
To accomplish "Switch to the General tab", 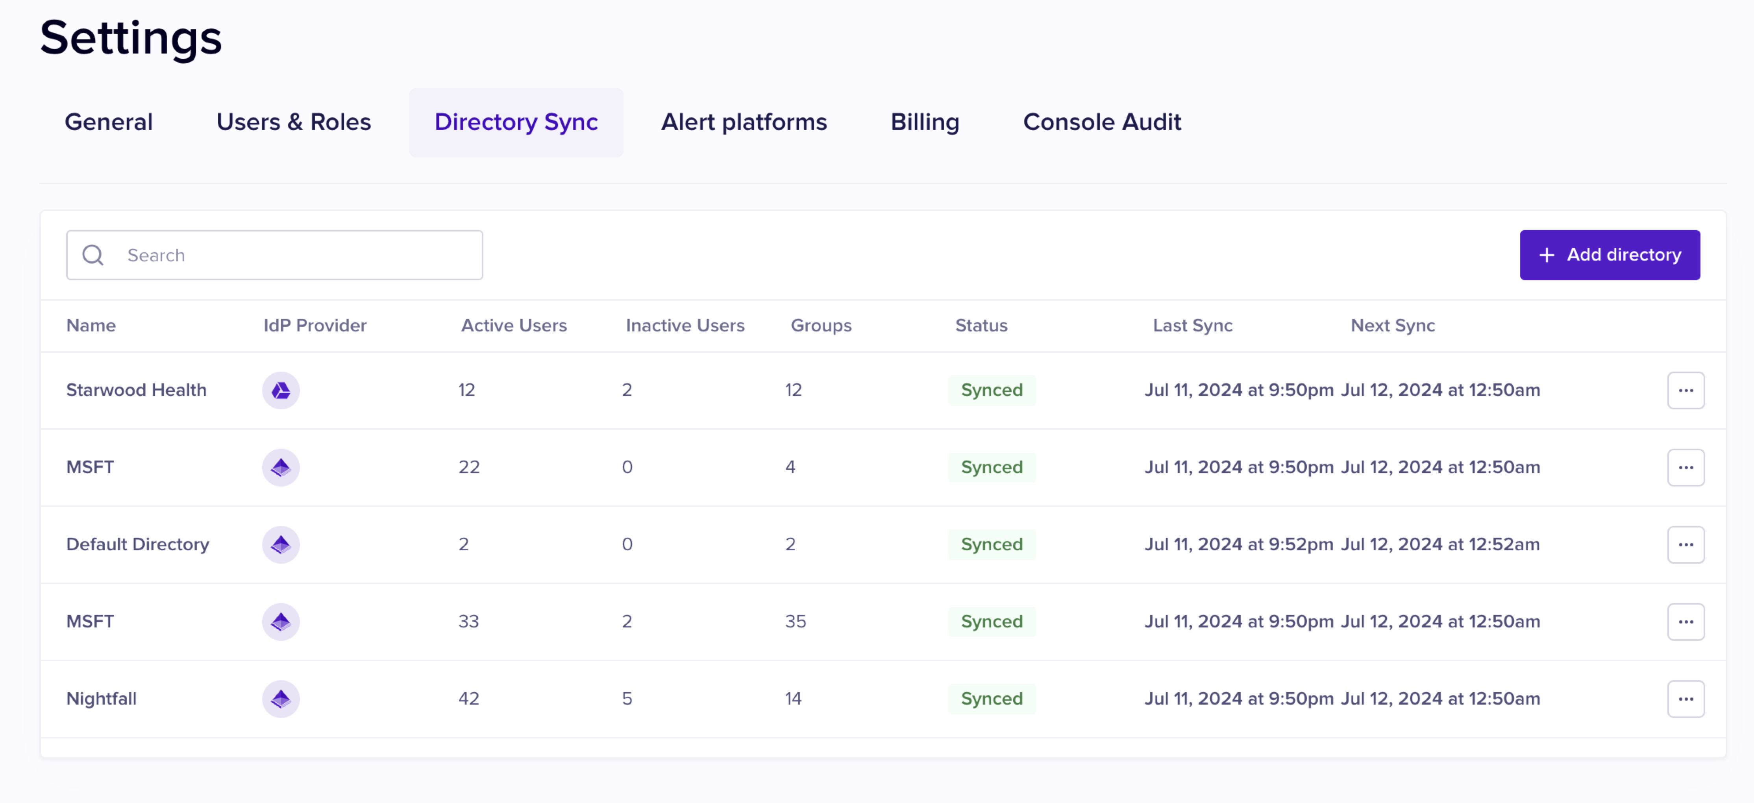I will [x=108, y=122].
